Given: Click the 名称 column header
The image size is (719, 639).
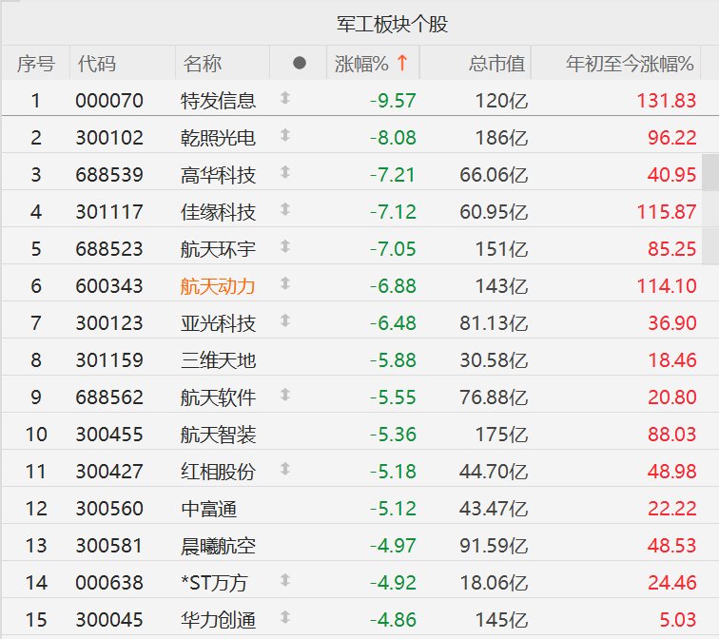Looking at the screenshot, I should (203, 64).
